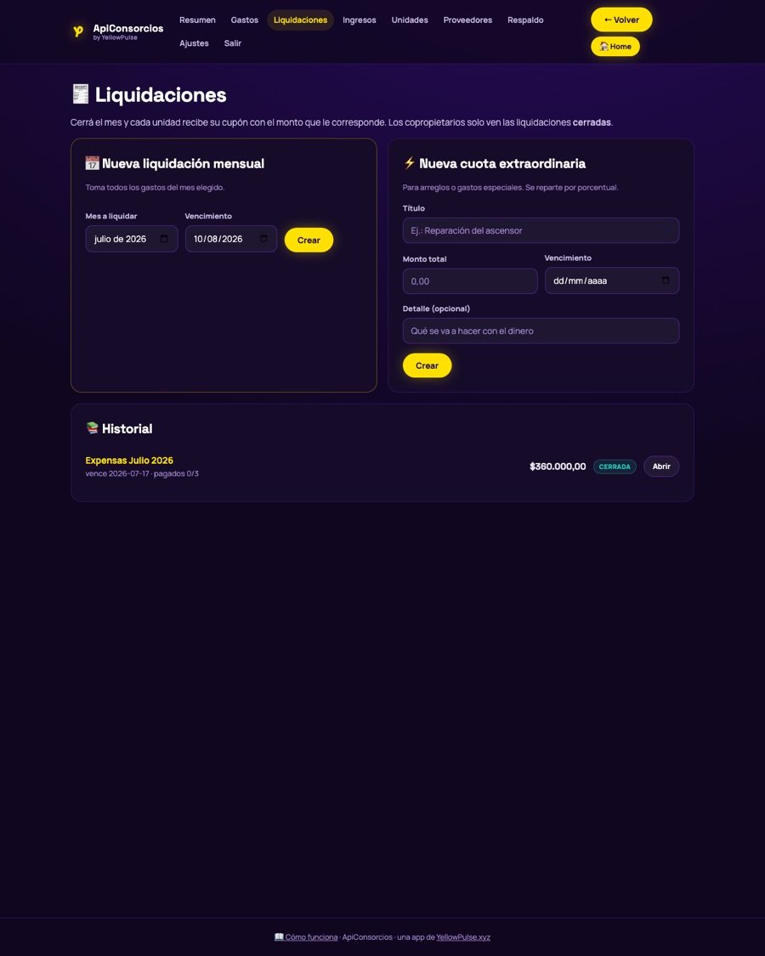The height and width of the screenshot is (956, 765).
Task: Select the 10/08/2026 due date field
Action: click(x=231, y=239)
